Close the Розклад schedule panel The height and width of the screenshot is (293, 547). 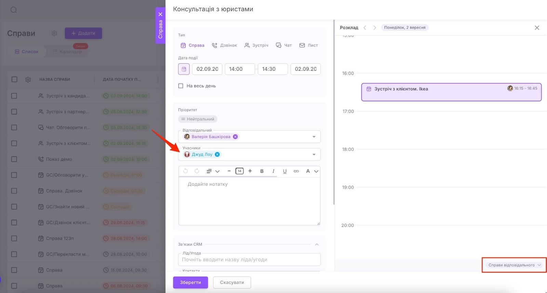537,28
